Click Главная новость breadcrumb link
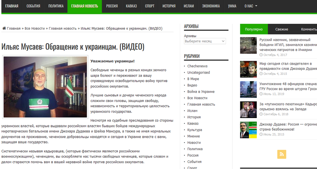317x169 pixels. 63,28
